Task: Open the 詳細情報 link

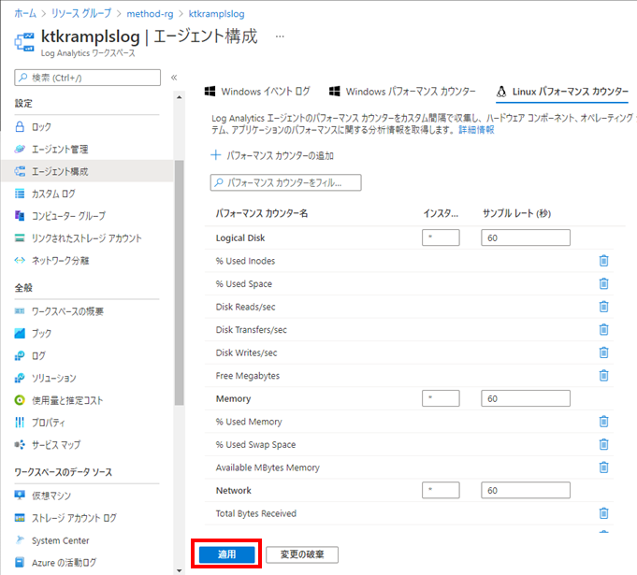Action: click(476, 130)
